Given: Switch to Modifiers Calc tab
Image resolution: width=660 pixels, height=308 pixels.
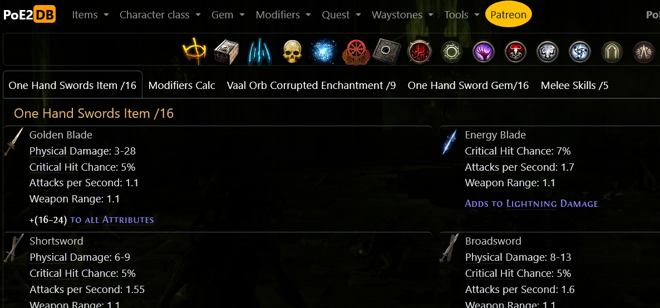Looking at the screenshot, I should [x=182, y=86].
